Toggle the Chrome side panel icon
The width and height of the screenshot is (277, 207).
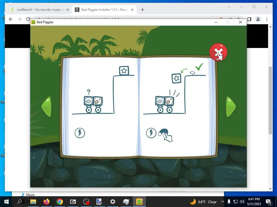click(x=249, y=19)
